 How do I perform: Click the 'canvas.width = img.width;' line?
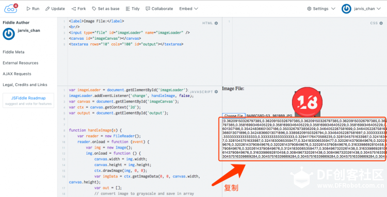coord(120,159)
